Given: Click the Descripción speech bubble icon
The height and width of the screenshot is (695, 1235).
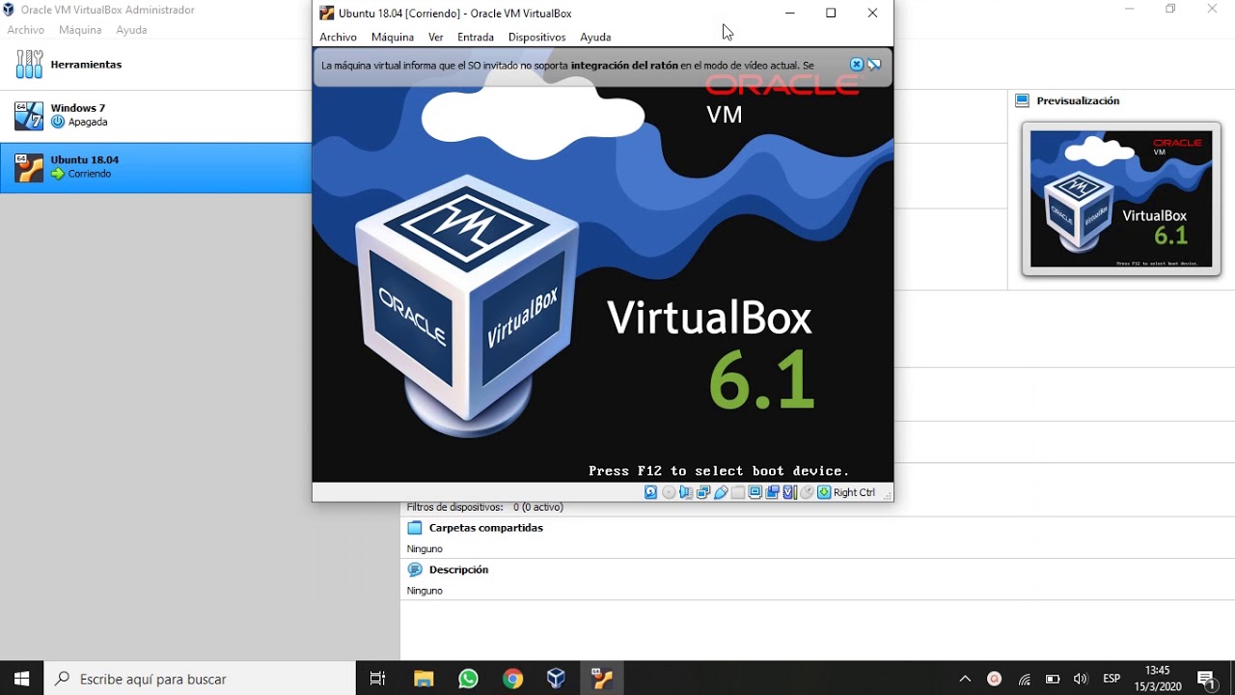Looking at the screenshot, I should [x=415, y=570].
